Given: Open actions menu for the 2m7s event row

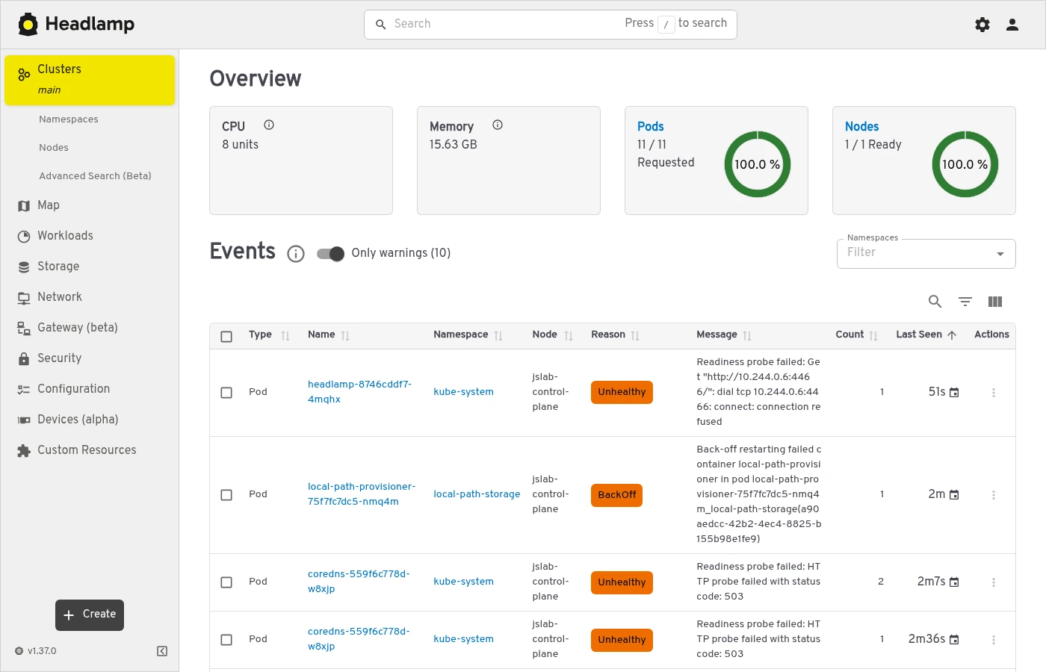Looking at the screenshot, I should tap(994, 582).
